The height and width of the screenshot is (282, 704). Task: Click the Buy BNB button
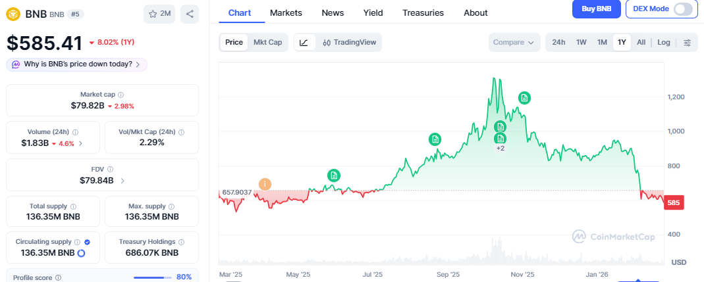[597, 9]
